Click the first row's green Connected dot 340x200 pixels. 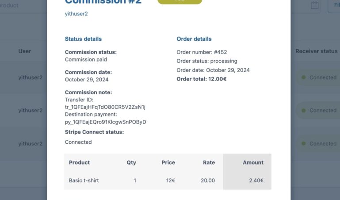[303, 77]
